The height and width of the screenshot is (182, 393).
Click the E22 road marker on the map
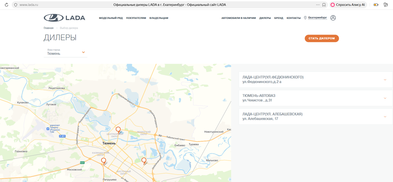coord(82,162)
